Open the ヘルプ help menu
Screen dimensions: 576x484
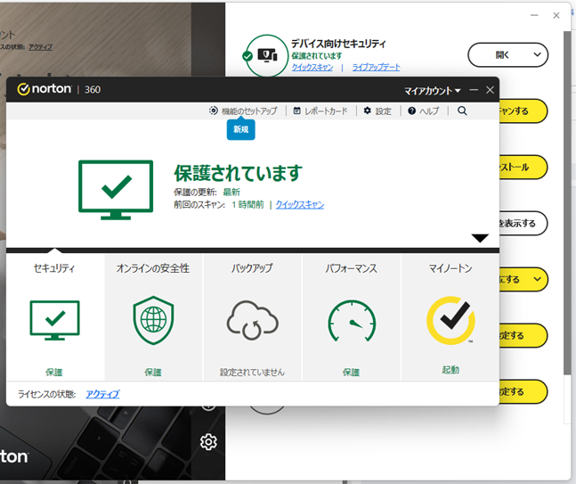(423, 111)
